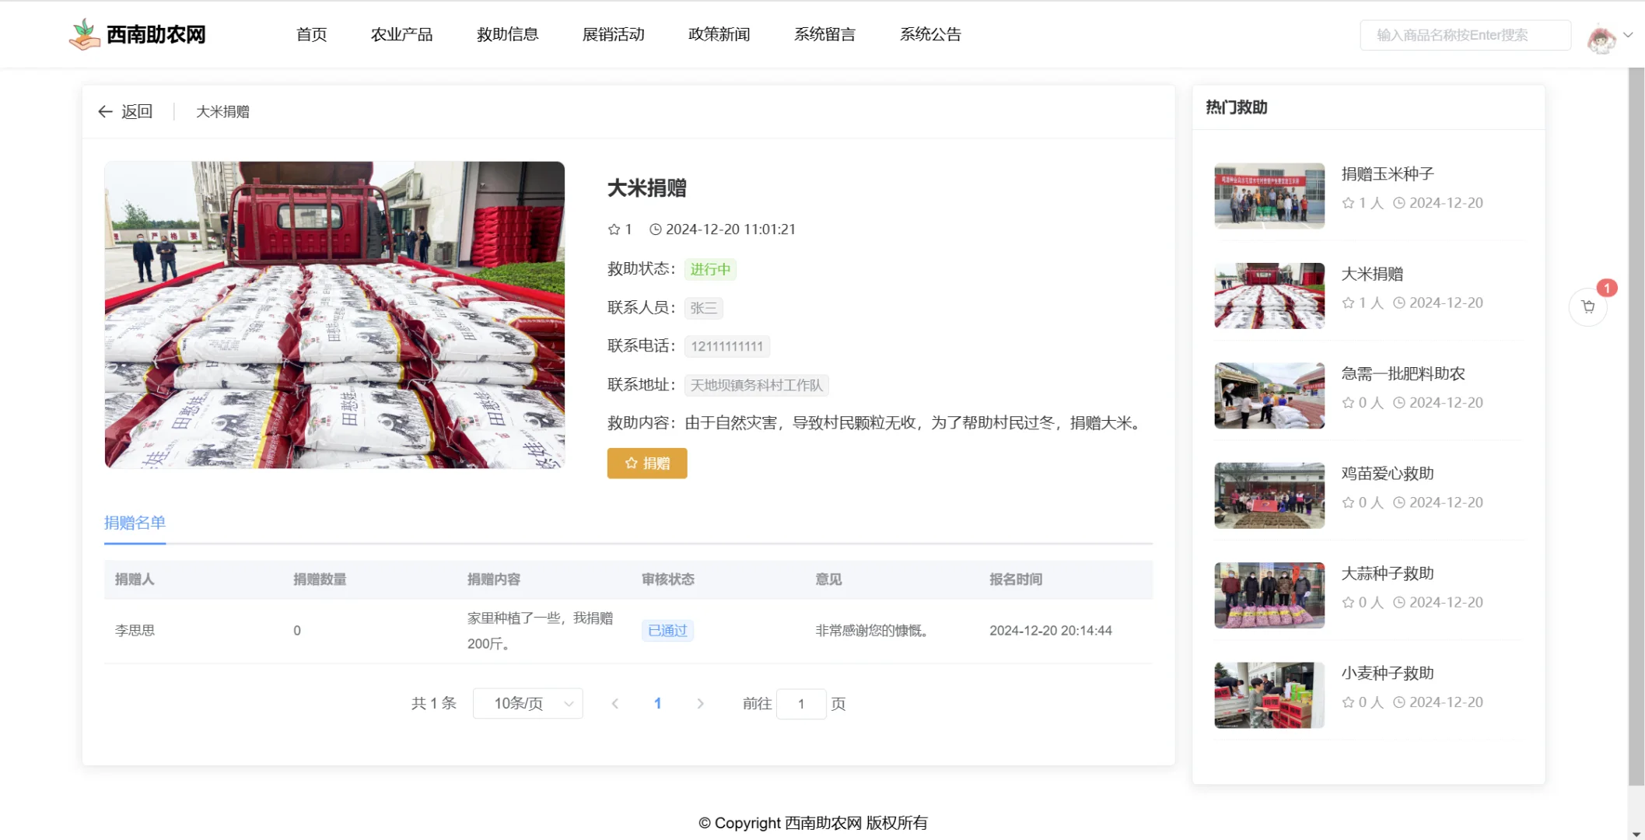
Task: Click the clock icon next to the publish time
Action: pos(656,229)
